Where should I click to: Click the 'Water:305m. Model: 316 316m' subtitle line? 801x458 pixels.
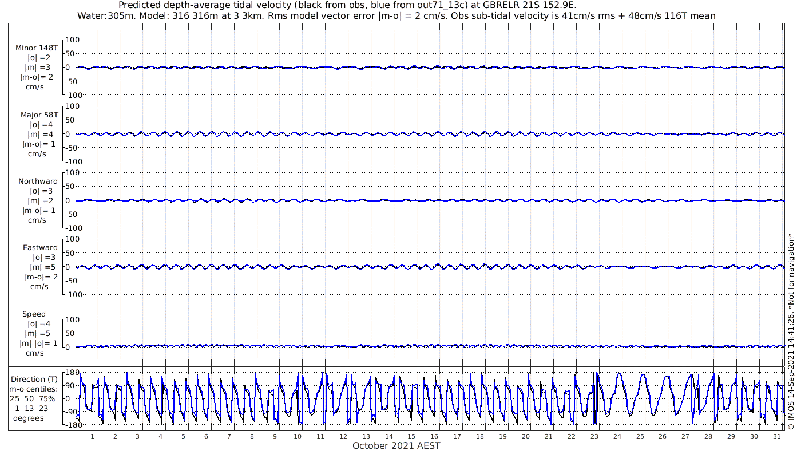pos(396,16)
